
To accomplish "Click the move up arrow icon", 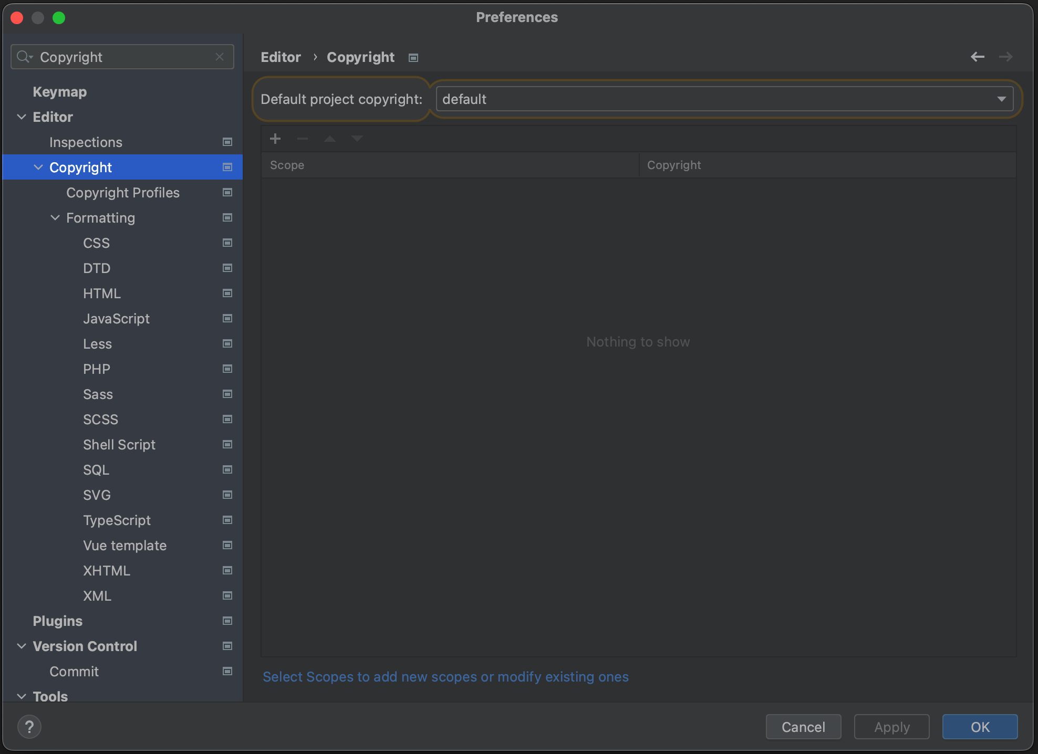I will point(330,139).
